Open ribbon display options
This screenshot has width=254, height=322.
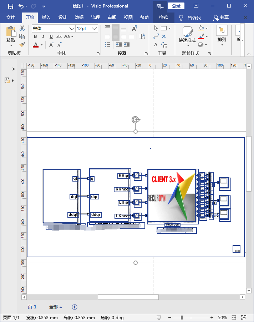point(196,6)
